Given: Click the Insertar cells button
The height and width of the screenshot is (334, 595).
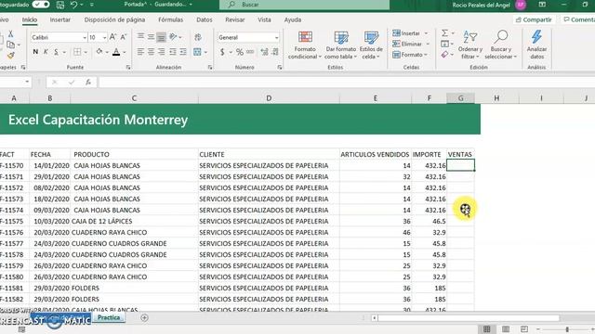Looking at the screenshot, I should tap(410, 33).
